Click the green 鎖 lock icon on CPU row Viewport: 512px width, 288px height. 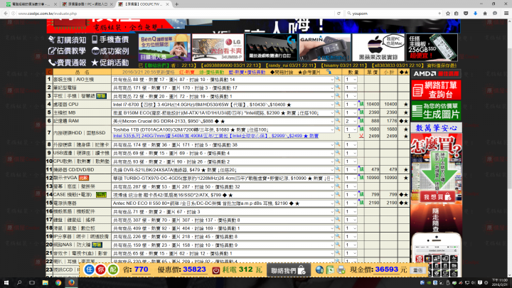(361, 104)
